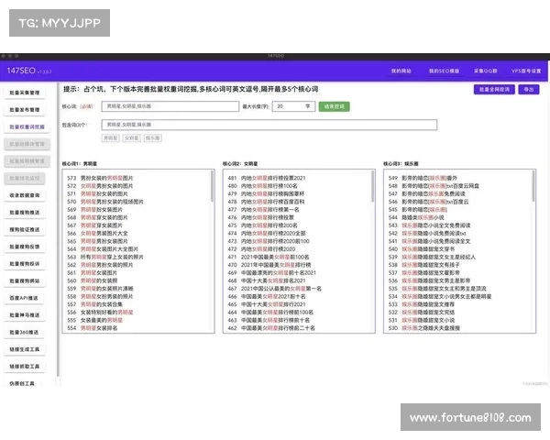
Task: Select 批量搜狗推送 sidebar item
Action: [x=25, y=213]
